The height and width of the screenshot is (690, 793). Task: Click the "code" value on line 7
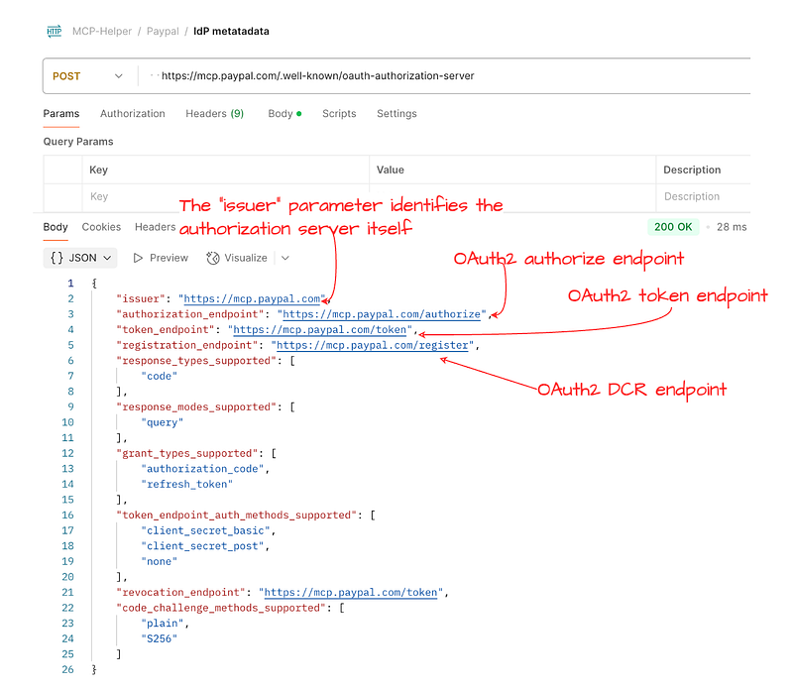pos(160,377)
